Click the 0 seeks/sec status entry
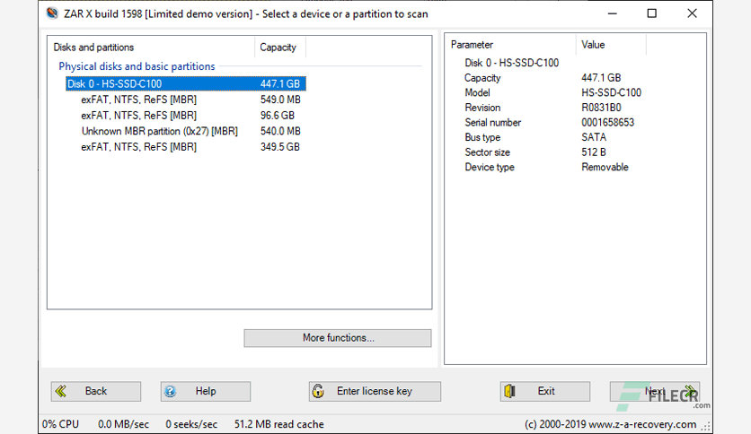Screen dimensions: 751x434 pos(191,424)
